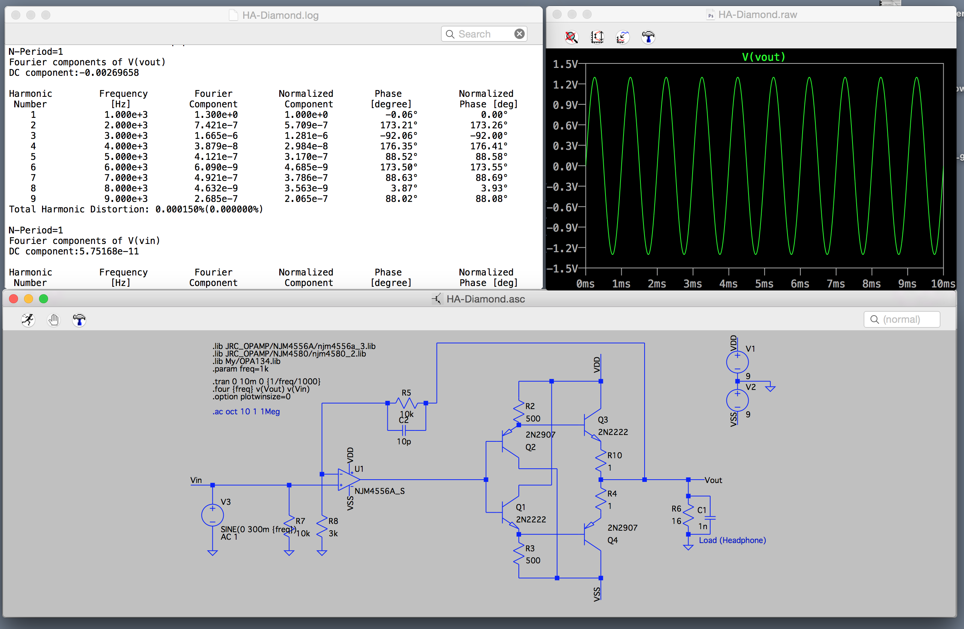This screenshot has width=964, height=629.
Task: Autorange the waveform Y-axis
Action: click(597, 37)
